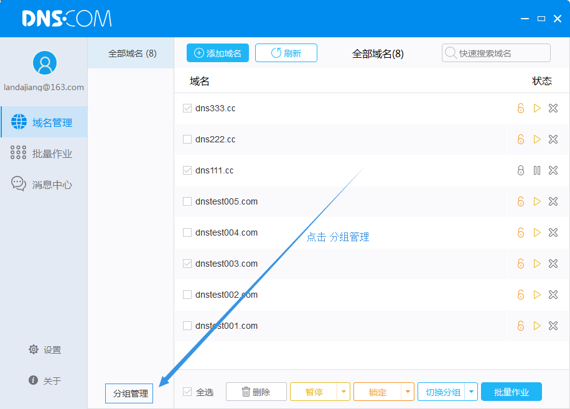The width and height of the screenshot is (570, 409).
Task: Click the lock icon for dns333.cc
Action: [521, 108]
